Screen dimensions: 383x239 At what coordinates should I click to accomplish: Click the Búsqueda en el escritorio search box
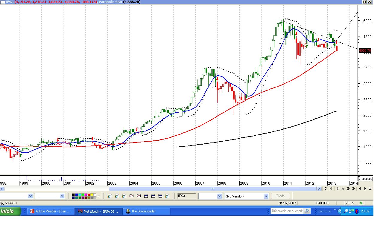click(287, 211)
